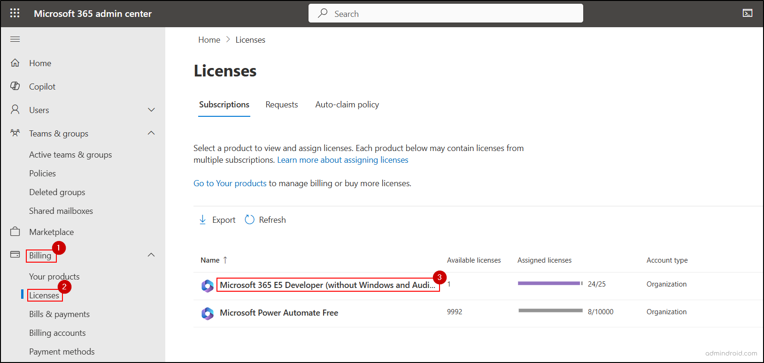This screenshot has height=363, width=764.
Task: Click the 8/10000 assigned count text
Action: (601, 312)
